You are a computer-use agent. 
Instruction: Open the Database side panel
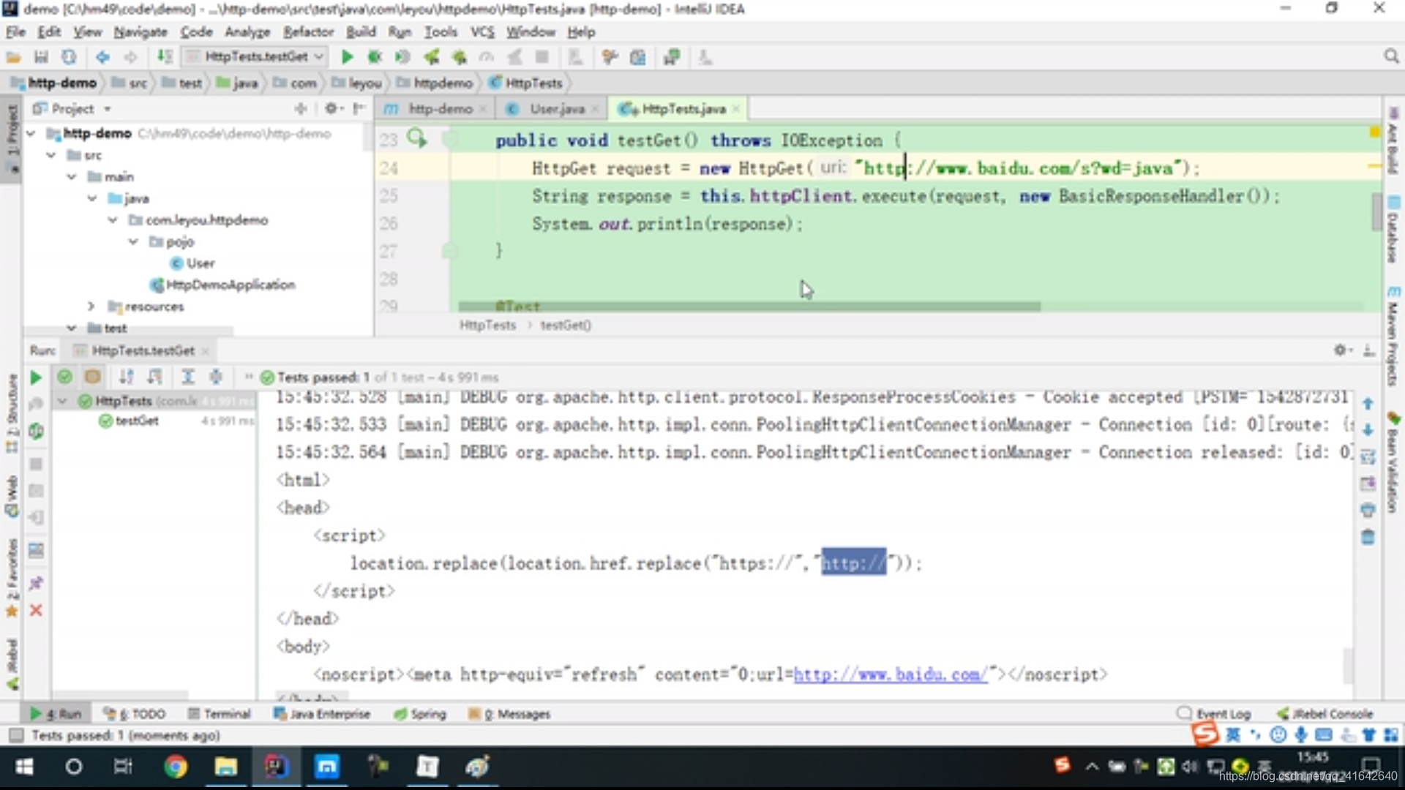(1392, 229)
